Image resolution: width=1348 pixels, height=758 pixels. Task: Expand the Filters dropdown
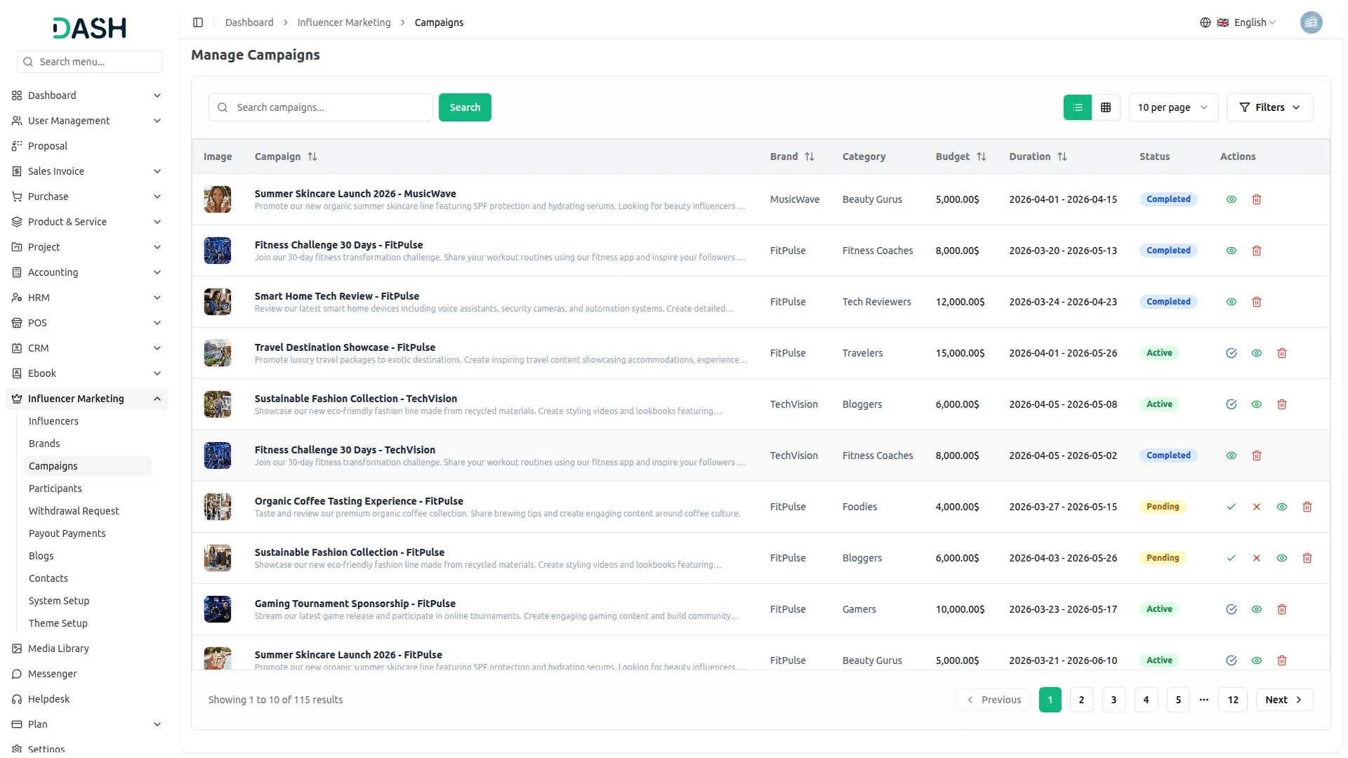click(x=1269, y=107)
